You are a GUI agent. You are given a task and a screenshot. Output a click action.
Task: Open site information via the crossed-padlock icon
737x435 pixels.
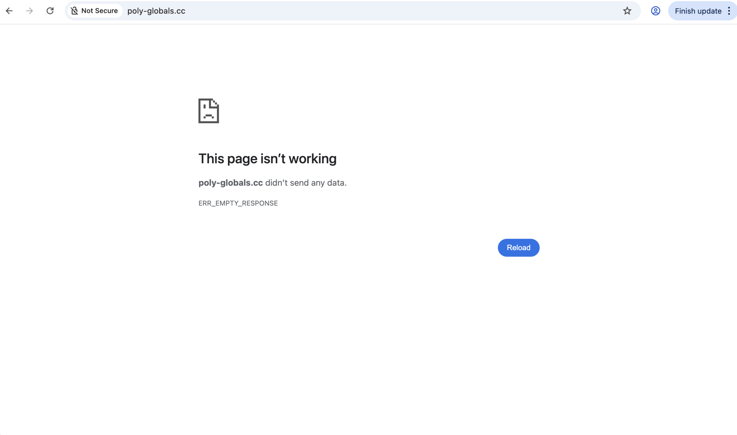point(75,11)
